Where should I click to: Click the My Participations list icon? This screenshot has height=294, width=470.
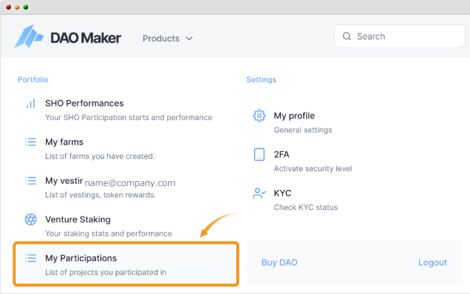[31, 258]
